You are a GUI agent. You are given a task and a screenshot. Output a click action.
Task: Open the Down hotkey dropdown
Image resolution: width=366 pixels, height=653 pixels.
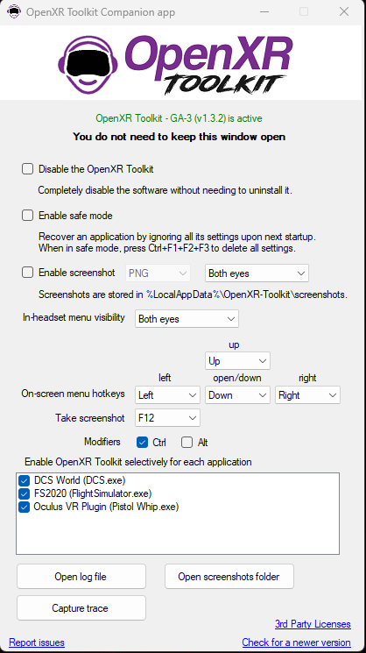(237, 394)
